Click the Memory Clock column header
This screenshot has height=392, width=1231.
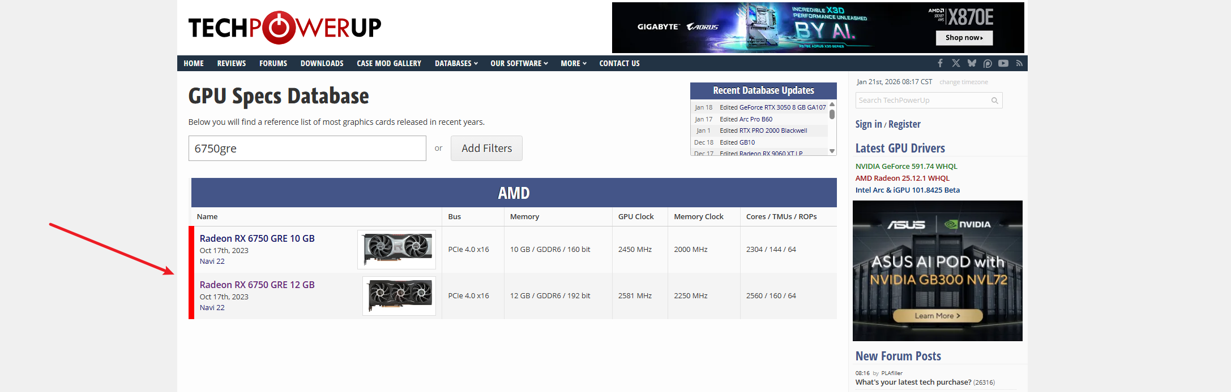pyautogui.click(x=699, y=217)
